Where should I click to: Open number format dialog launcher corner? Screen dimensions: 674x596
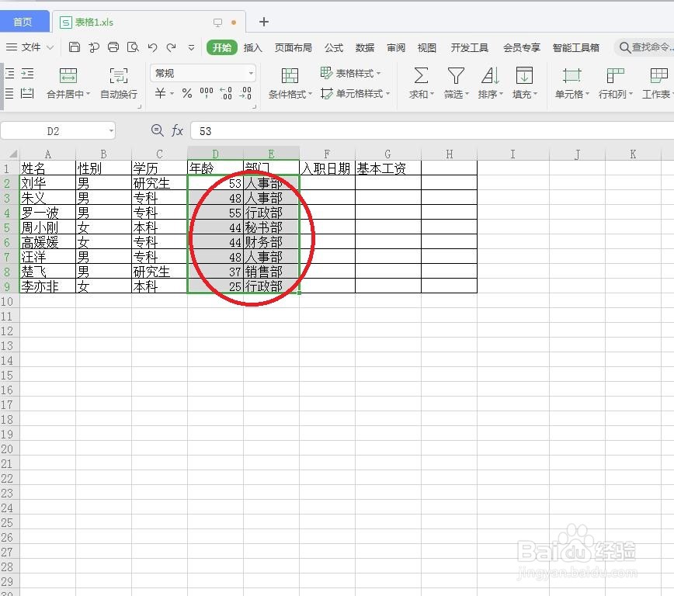(255, 106)
